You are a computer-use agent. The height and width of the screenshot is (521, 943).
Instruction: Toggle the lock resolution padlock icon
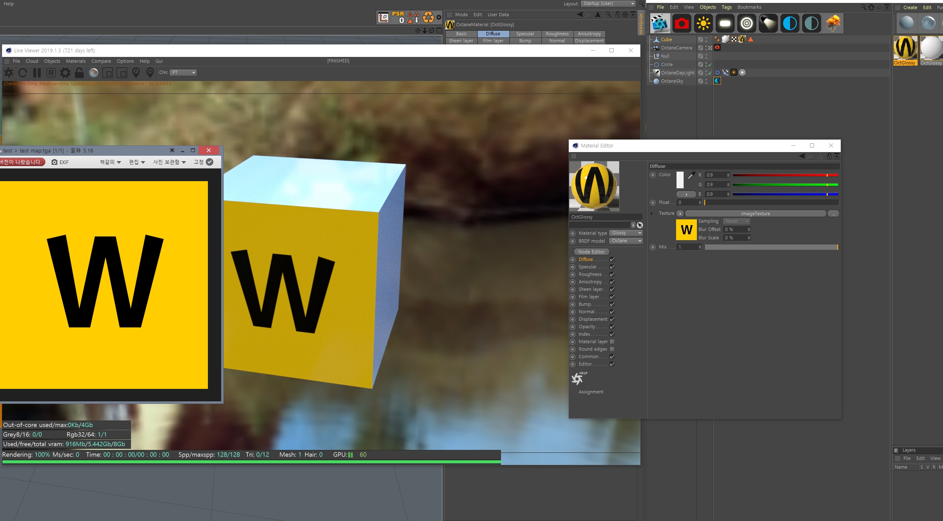pyautogui.click(x=79, y=73)
